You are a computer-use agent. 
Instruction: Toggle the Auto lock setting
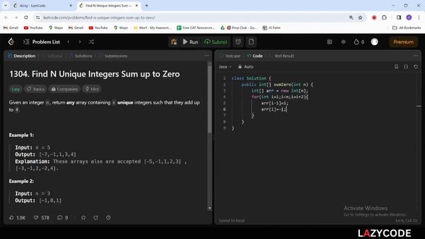[x=246, y=66]
